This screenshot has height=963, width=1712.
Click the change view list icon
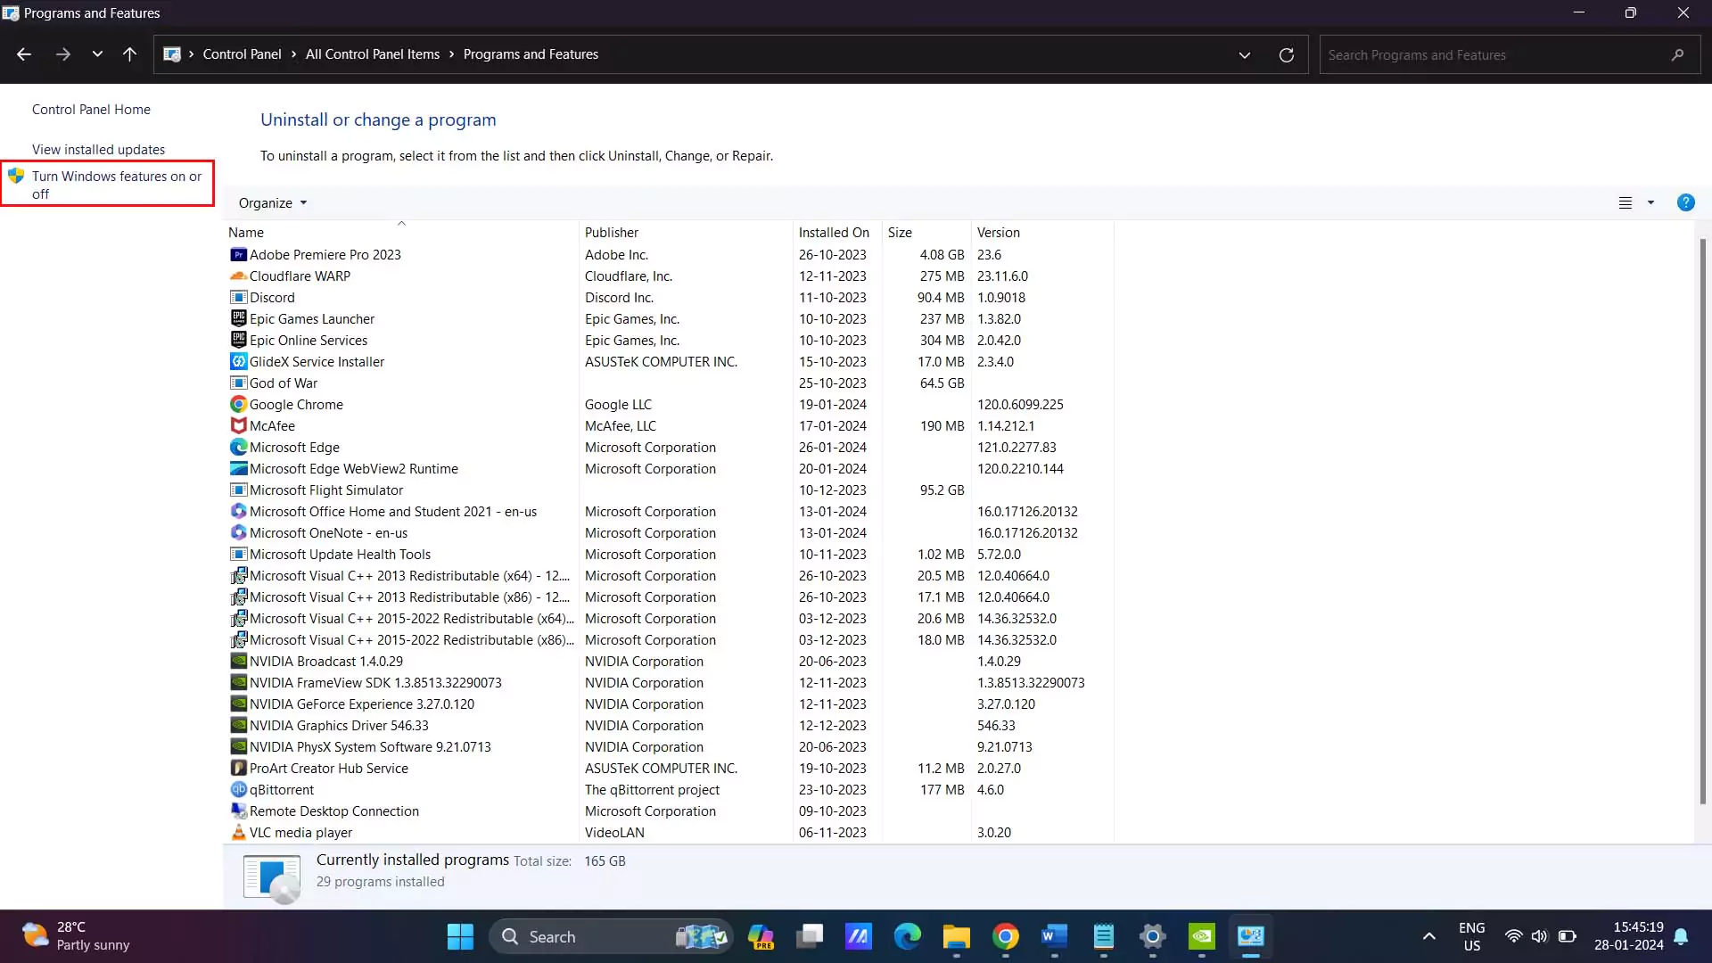pos(1626,203)
